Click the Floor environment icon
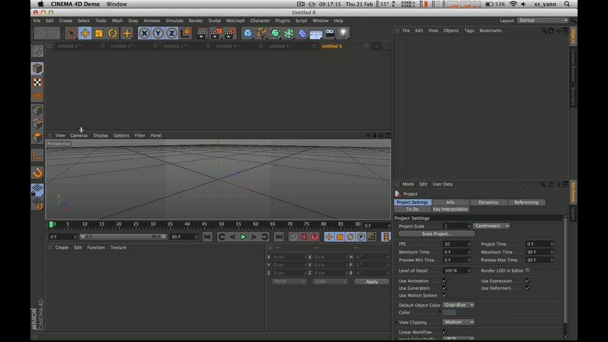The height and width of the screenshot is (342, 608). point(316,33)
